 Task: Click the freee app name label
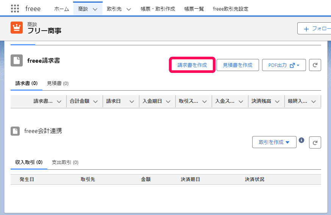(x=33, y=9)
